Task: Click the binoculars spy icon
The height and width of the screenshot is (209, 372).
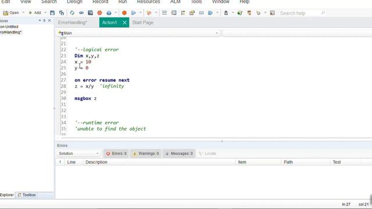Action: pos(226,13)
